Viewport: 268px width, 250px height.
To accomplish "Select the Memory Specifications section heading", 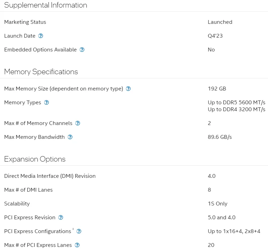I will tap(41, 72).
